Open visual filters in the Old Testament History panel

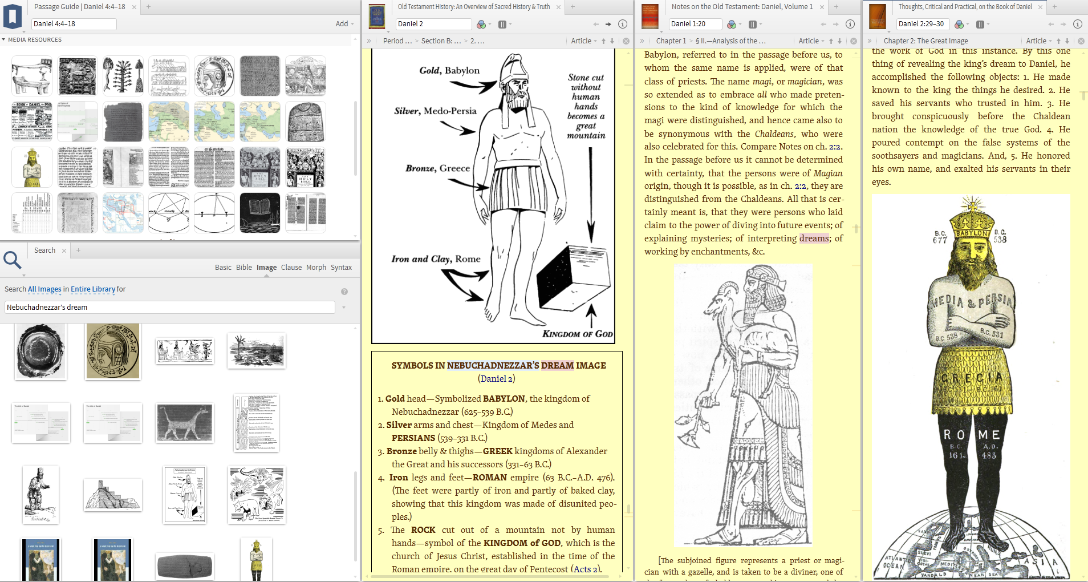(x=483, y=24)
